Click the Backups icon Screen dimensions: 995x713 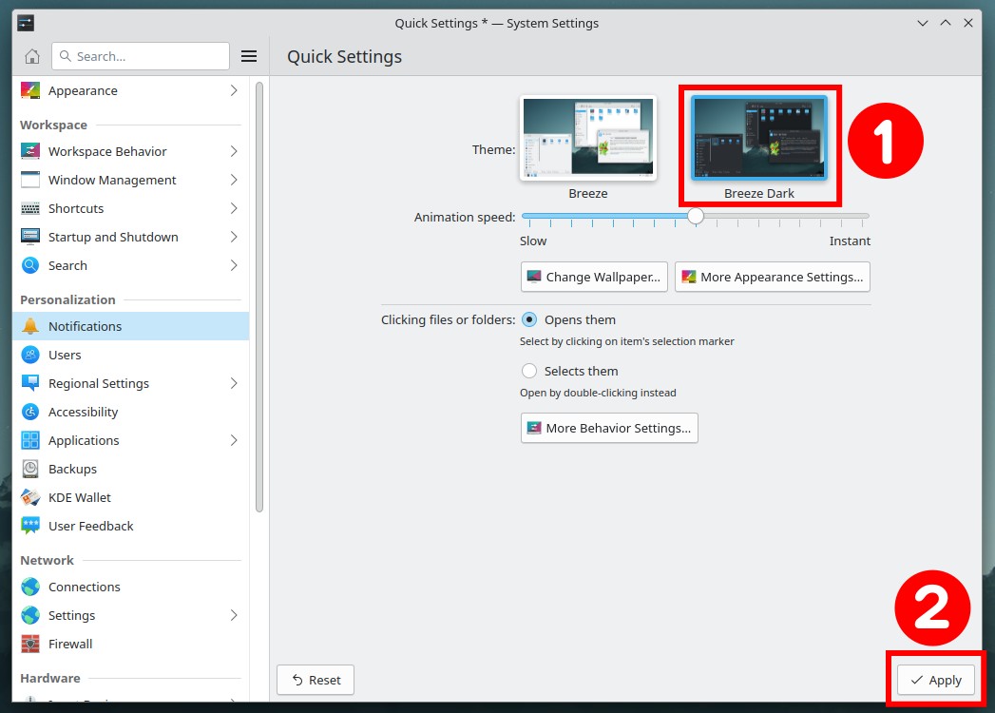pyautogui.click(x=29, y=469)
